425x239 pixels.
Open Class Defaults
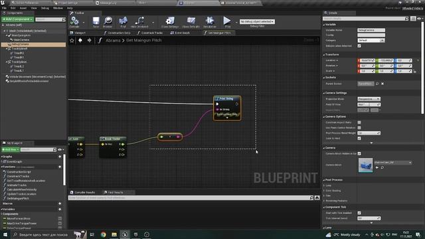click(x=191, y=21)
